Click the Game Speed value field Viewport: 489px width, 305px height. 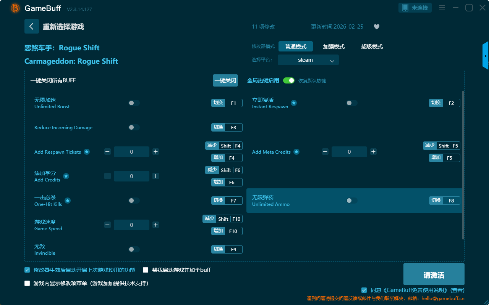pos(131,225)
